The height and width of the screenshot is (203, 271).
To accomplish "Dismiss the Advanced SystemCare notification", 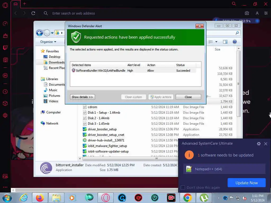I will click(266, 144).
